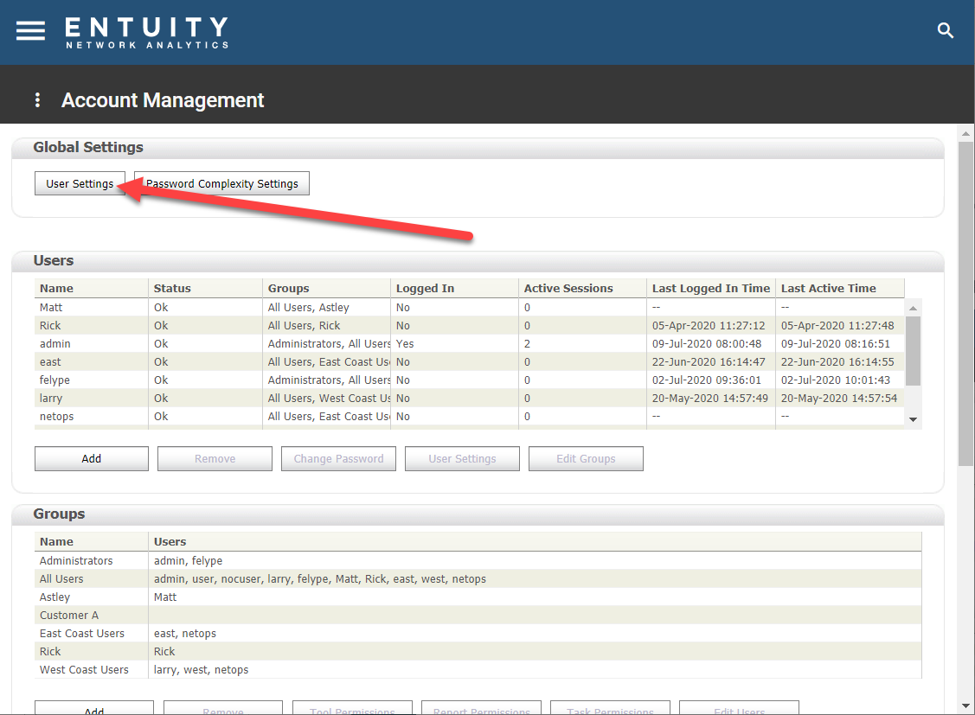Sort by Logged In column header
Screen dimensions: 975x715
[454, 288]
